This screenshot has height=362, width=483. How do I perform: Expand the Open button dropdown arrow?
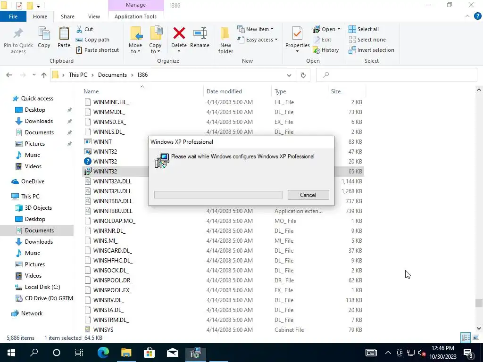(339, 29)
